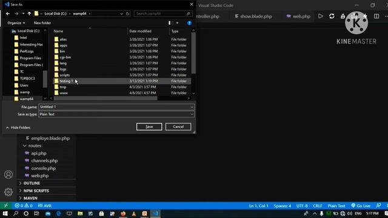Select the logs folder
The height and width of the screenshot is (218, 388).
[63, 69]
